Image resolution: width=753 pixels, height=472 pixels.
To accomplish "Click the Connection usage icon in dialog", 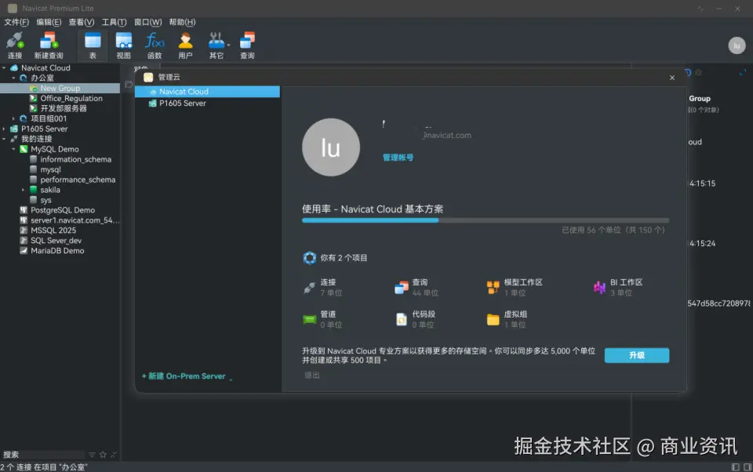I will (x=309, y=288).
